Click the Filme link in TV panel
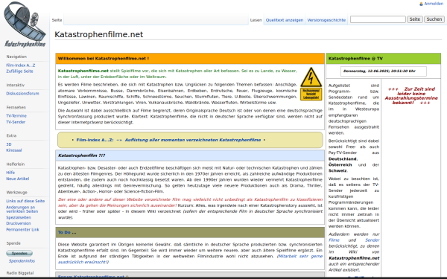 click(334, 240)
